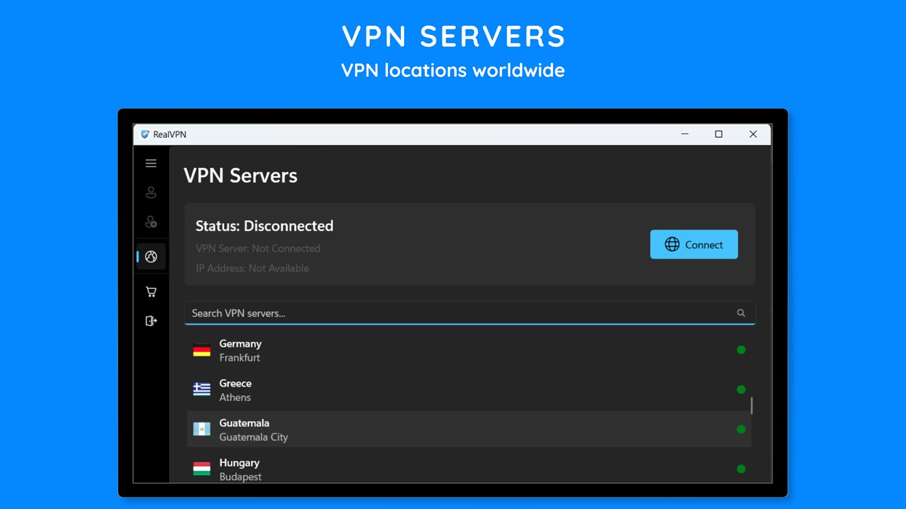Select the Budapest Hungary server row

453,469
